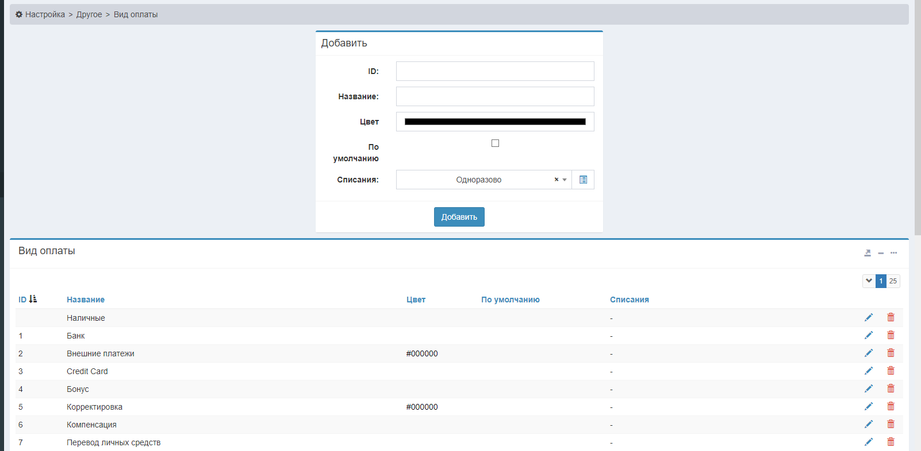This screenshot has height=451, width=921.
Task: Open the black Цвет color picker
Action: [x=494, y=122]
